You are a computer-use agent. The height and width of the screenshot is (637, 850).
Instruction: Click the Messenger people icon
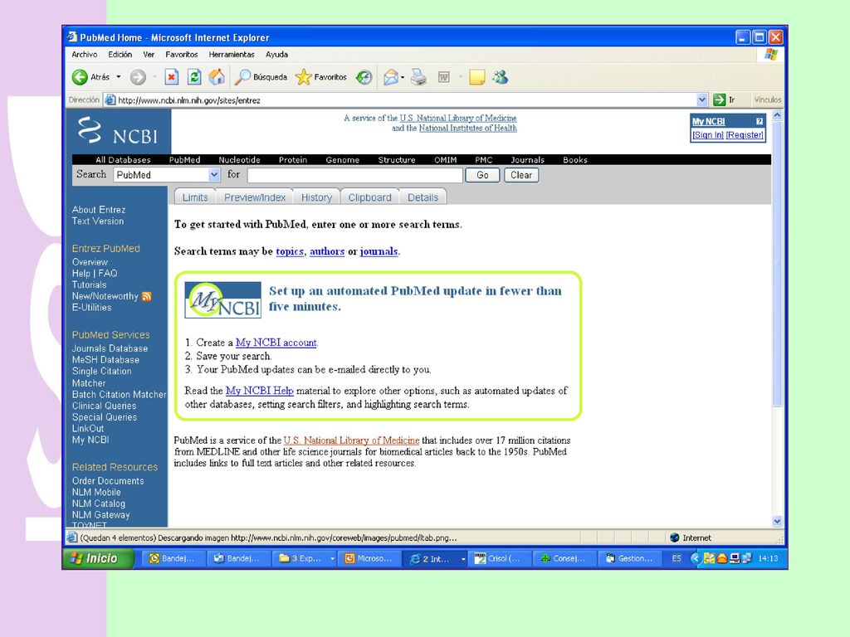click(501, 77)
